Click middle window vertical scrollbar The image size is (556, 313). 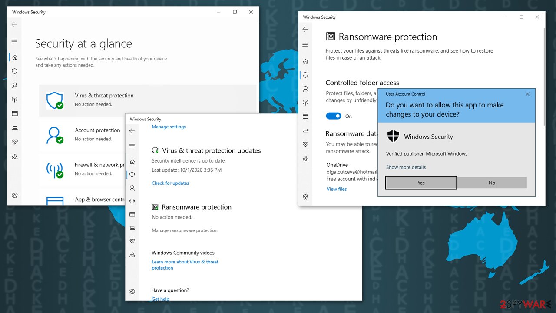click(x=360, y=187)
